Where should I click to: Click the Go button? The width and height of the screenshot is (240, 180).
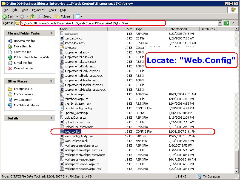[x=229, y=23]
